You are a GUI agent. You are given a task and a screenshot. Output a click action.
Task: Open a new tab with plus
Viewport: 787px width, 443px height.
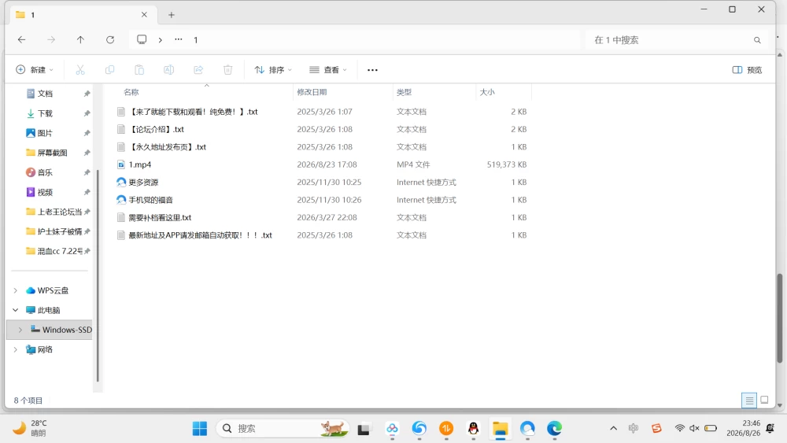pyautogui.click(x=171, y=15)
